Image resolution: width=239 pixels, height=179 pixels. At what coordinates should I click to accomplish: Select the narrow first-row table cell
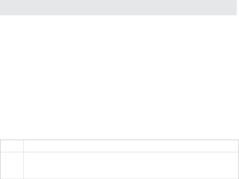[x=12, y=145]
